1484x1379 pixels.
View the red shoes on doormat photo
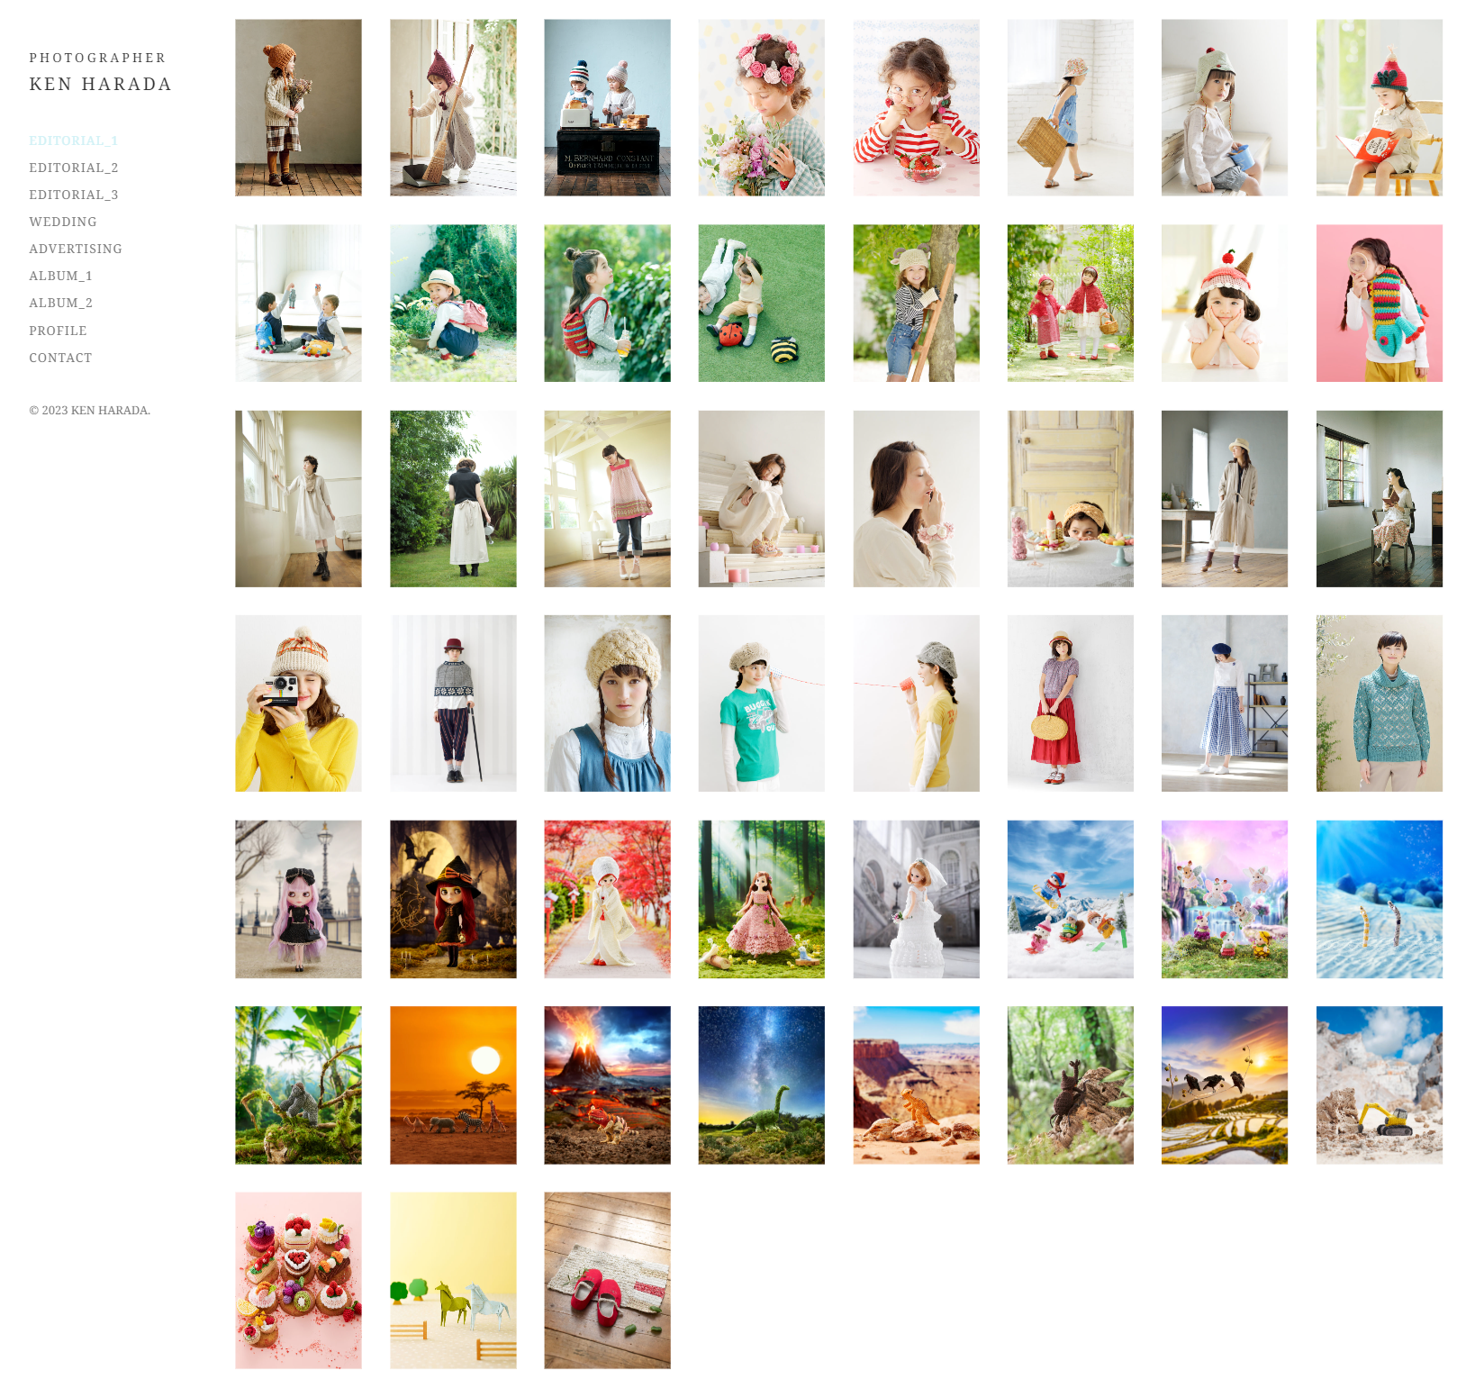[607, 1280]
